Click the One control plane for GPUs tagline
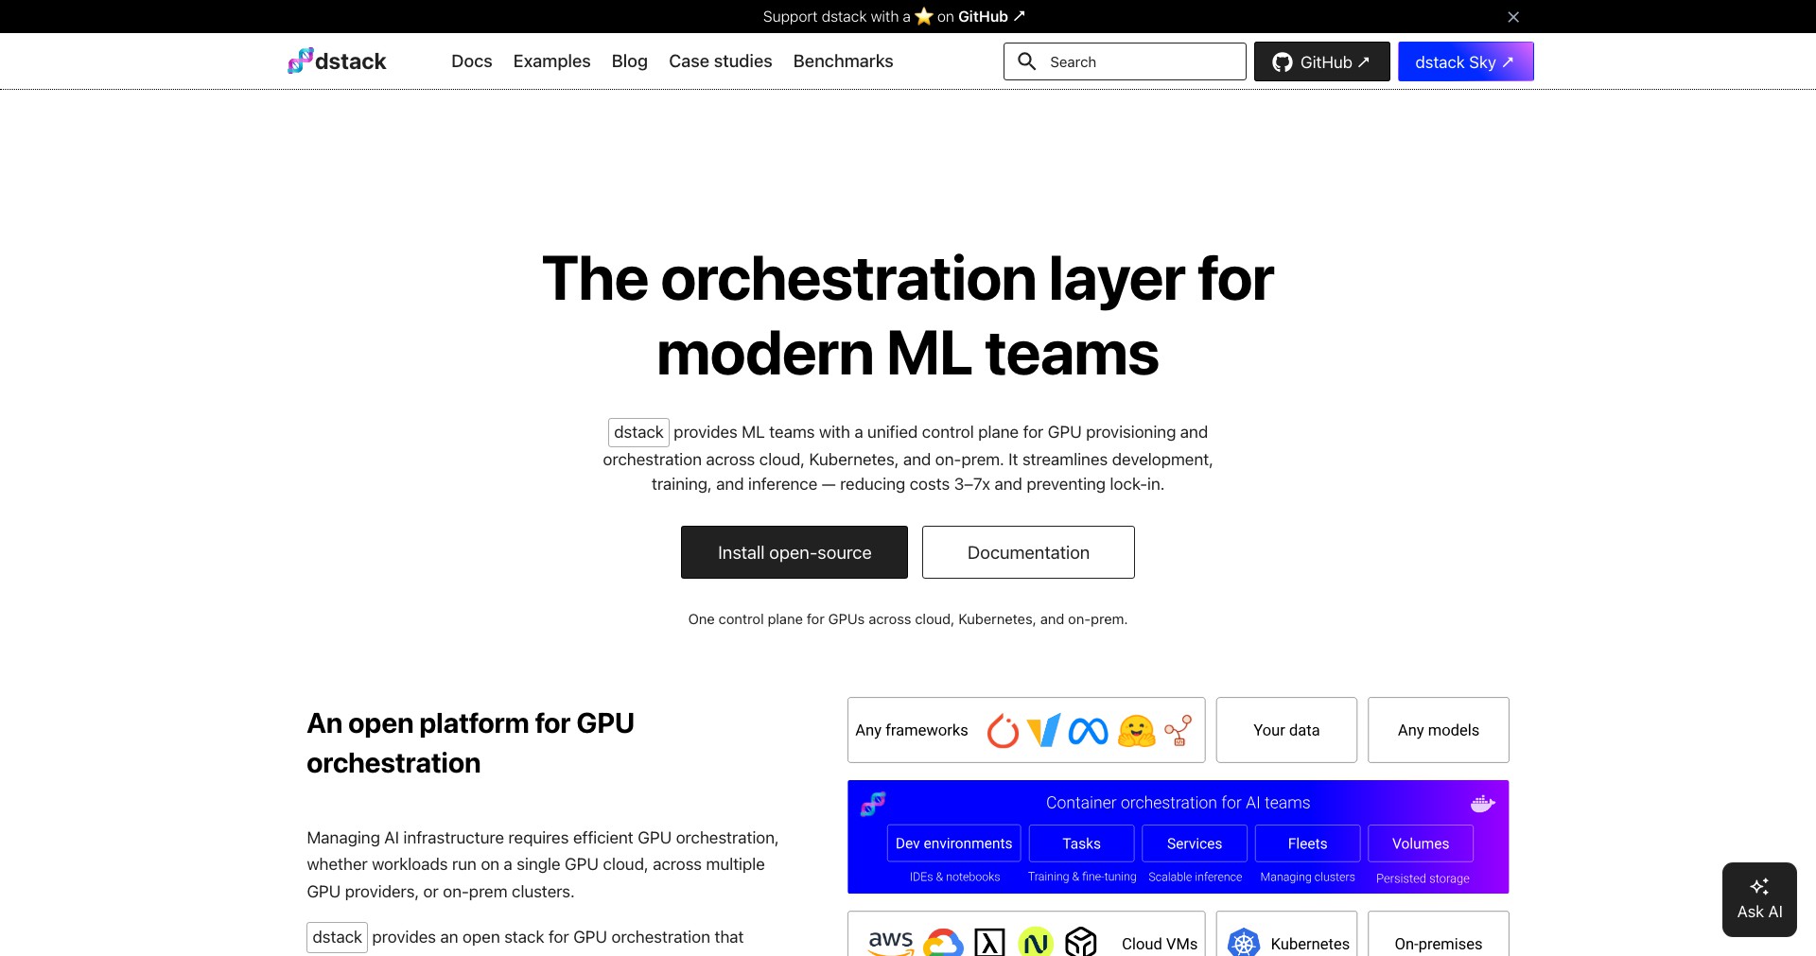1816x956 pixels. [x=908, y=619]
